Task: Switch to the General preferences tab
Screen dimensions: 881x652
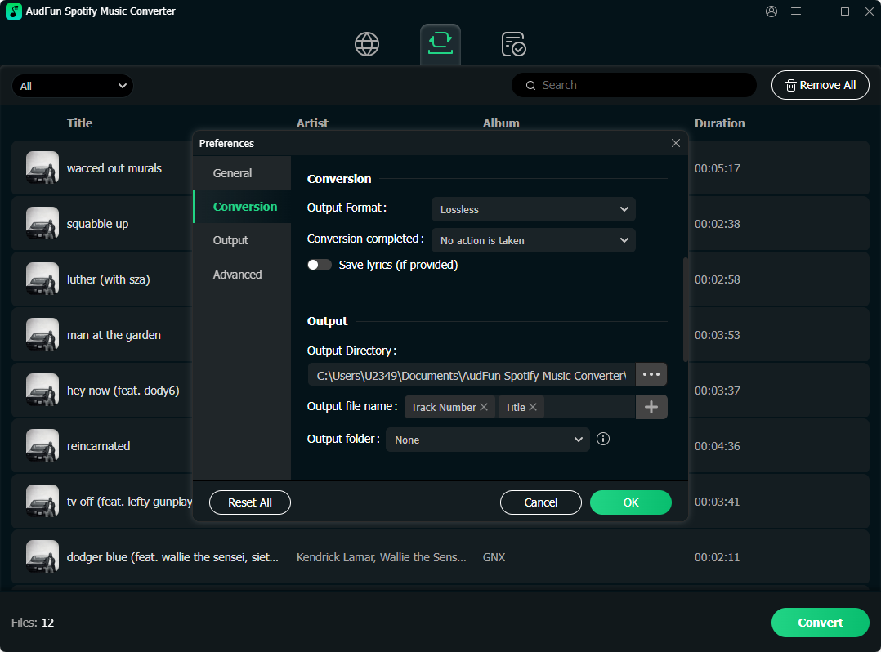Action: (x=233, y=173)
